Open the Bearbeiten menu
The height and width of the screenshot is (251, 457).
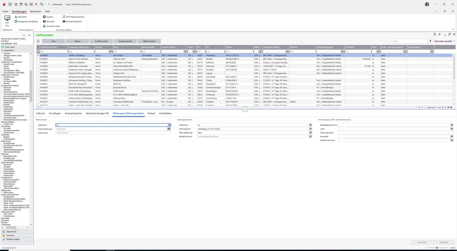[36, 11]
